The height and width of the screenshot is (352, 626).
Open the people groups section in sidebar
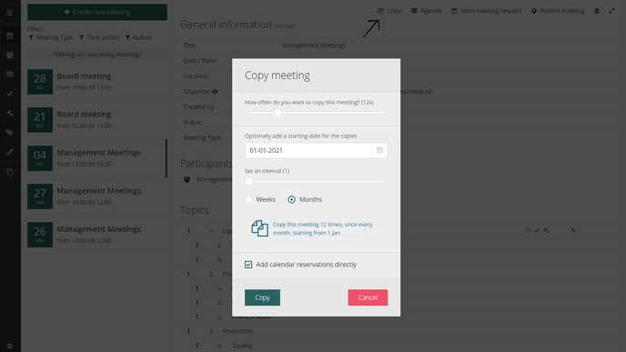pyautogui.click(x=10, y=55)
